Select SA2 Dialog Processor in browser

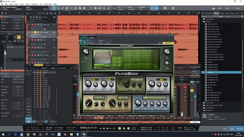214,92
